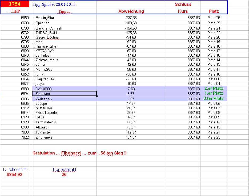The image size is (249, 196).
Task: Click the cell '...Terminator100'
Action: [x=64, y=122]
